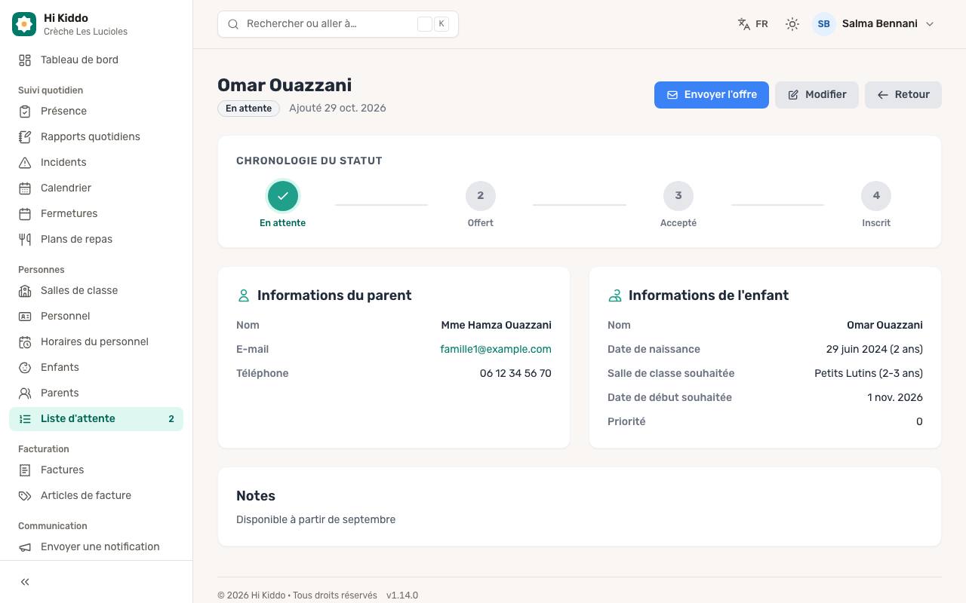The height and width of the screenshot is (603, 966).
Task: Click the Calendrier calendar icon
Action: click(x=25, y=188)
